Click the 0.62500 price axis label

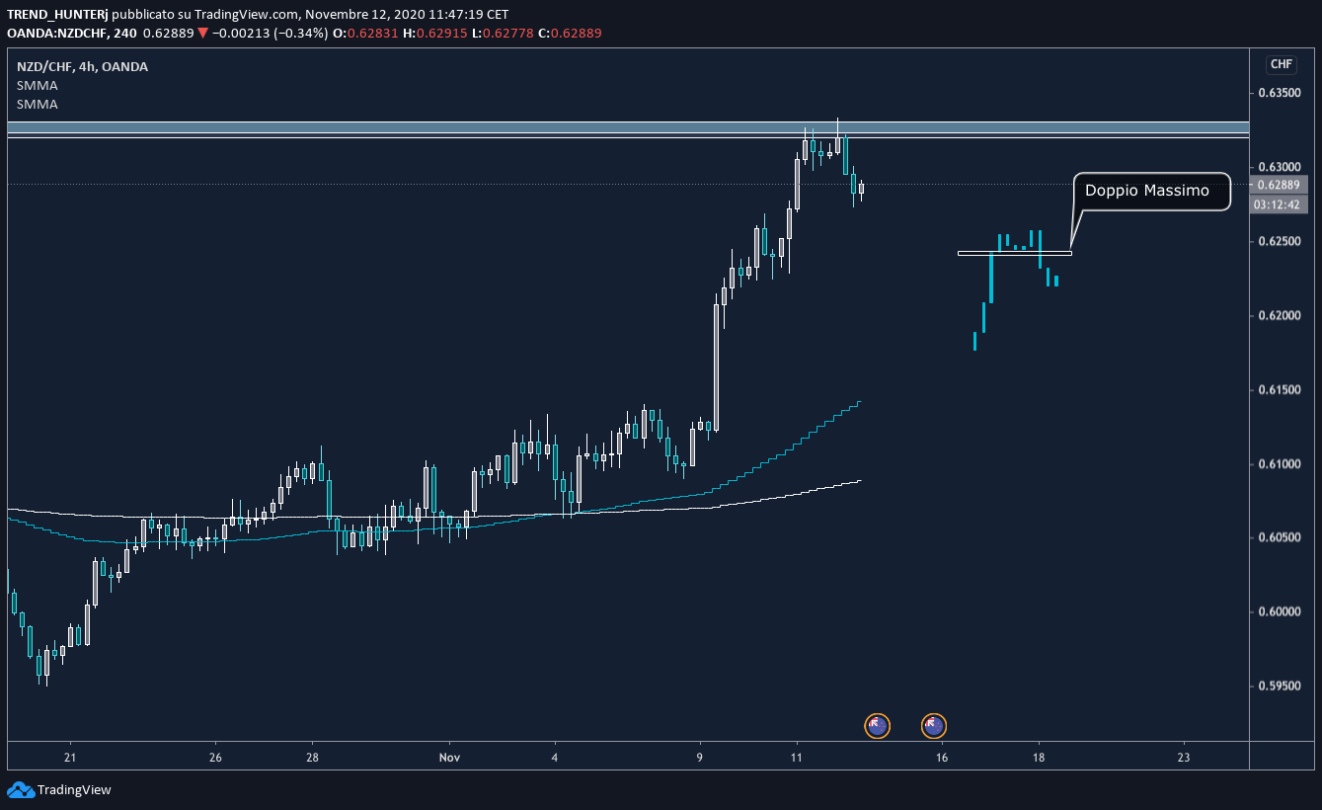click(x=1279, y=241)
